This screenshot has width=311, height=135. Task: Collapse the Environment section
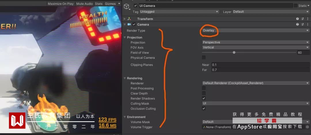pos(125,117)
